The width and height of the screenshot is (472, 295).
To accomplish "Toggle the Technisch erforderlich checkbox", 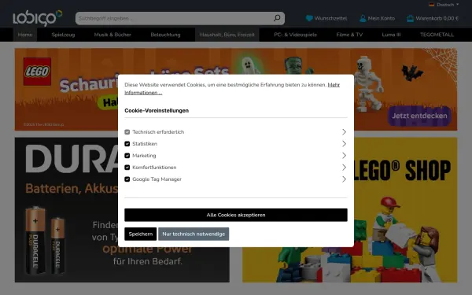I will pyautogui.click(x=127, y=132).
